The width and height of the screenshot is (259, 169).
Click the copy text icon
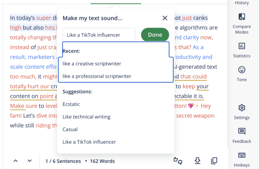(x=214, y=161)
